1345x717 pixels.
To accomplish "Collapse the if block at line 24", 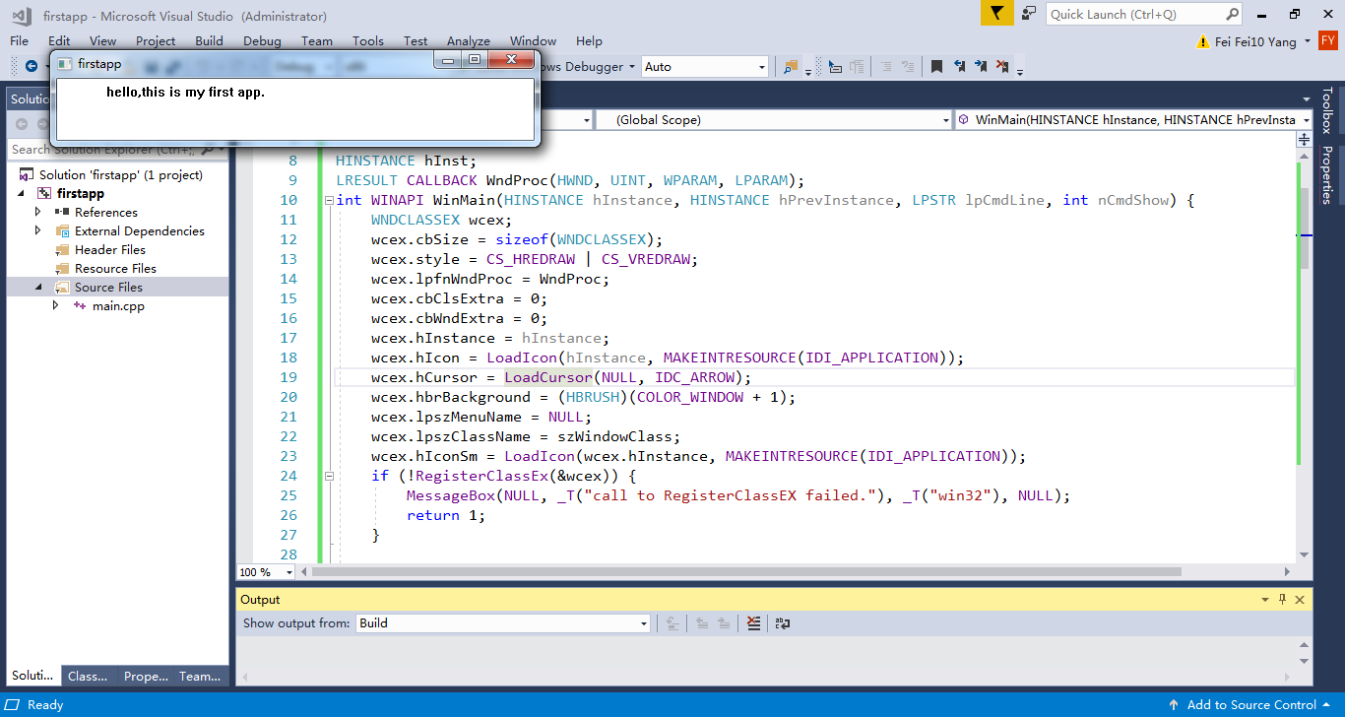I will pyautogui.click(x=329, y=476).
